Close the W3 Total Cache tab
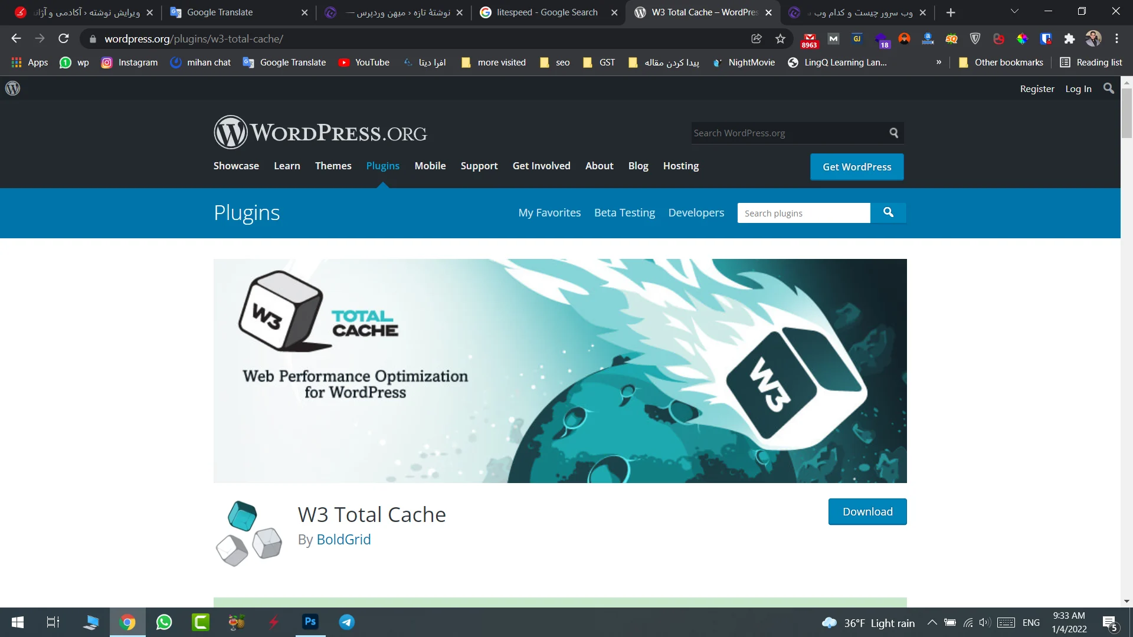The image size is (1133, 637). (768, 12)
